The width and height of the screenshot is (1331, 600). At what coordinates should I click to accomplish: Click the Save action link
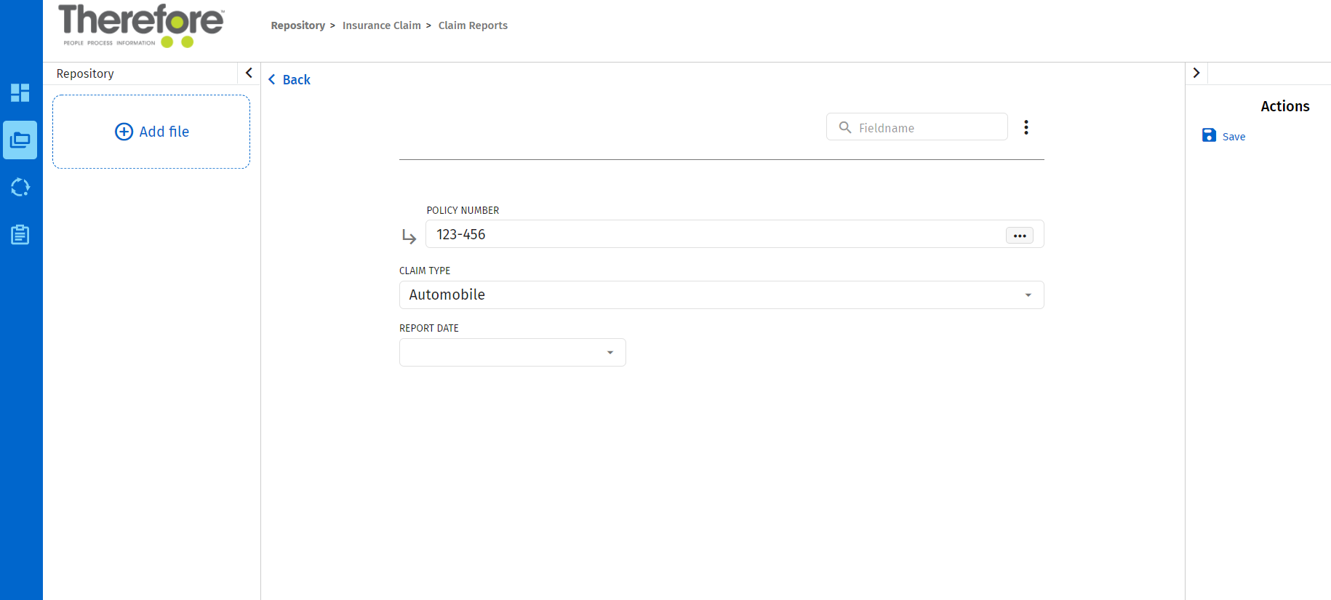pyautogui.click(x=1234, y=137)
